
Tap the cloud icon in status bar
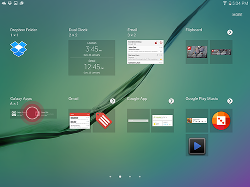tap(4, 3)
